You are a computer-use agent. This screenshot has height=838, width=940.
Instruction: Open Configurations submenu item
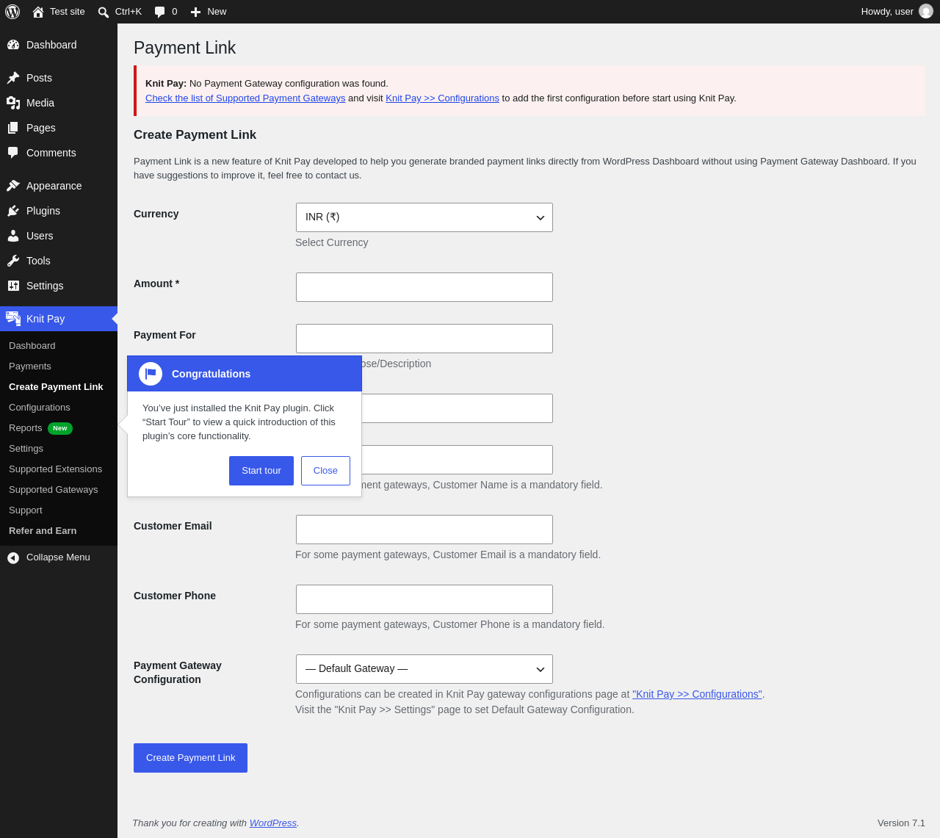tap(40, 408)
